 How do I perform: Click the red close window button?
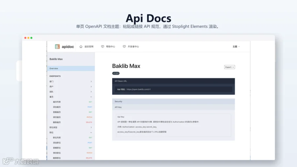pos(25,38)
